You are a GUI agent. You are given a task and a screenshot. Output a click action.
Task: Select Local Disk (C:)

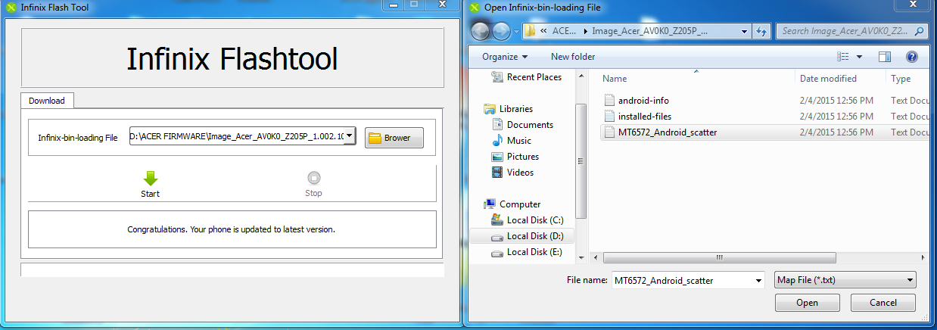535,220
